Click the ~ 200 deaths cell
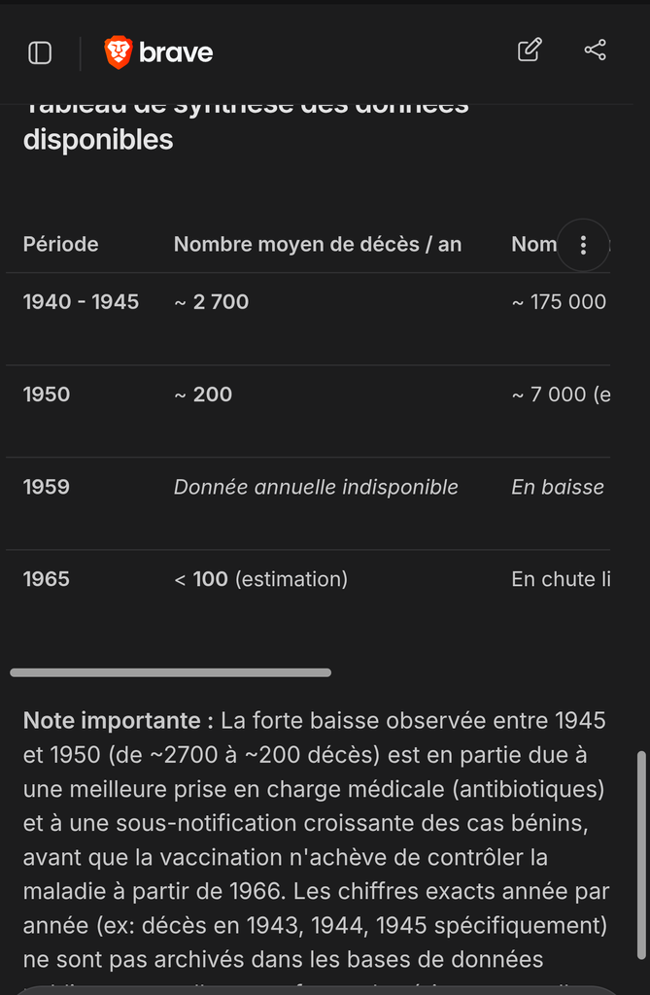This screenshot has height=995, width=650. [x=203, y=395]
